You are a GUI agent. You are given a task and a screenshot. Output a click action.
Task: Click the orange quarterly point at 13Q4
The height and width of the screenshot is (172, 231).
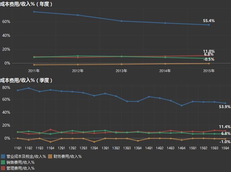click(x=138, y=141)
